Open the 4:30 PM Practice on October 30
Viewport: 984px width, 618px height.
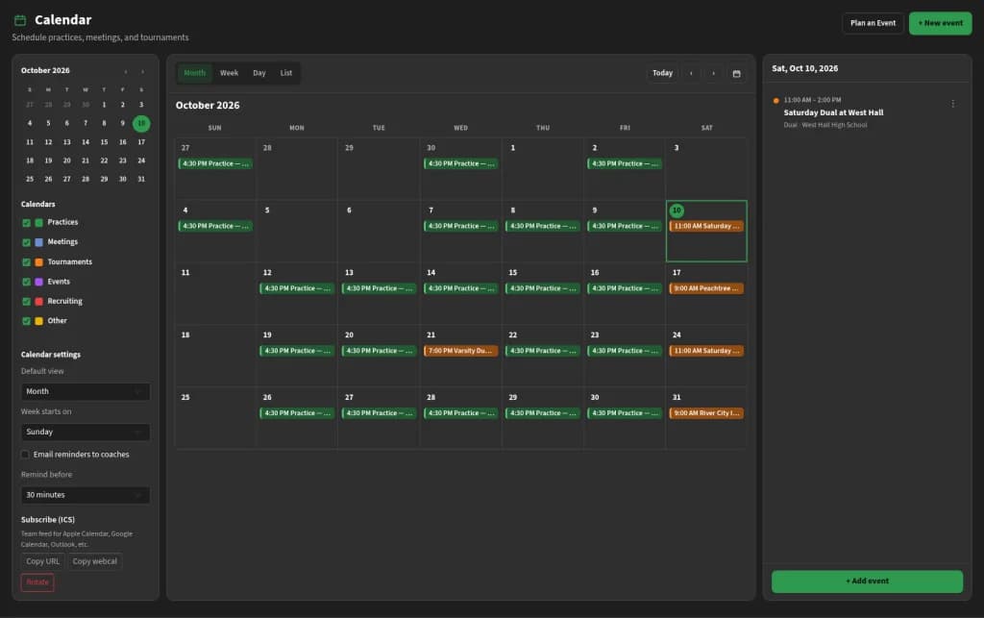[625, 413]
